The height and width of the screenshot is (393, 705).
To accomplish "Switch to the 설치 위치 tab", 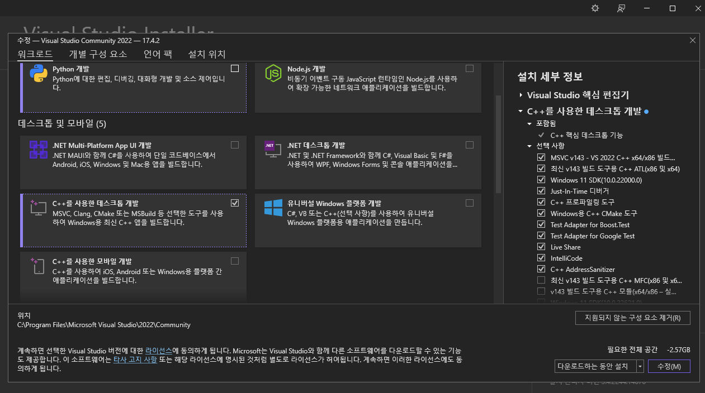I will (207, 54).
